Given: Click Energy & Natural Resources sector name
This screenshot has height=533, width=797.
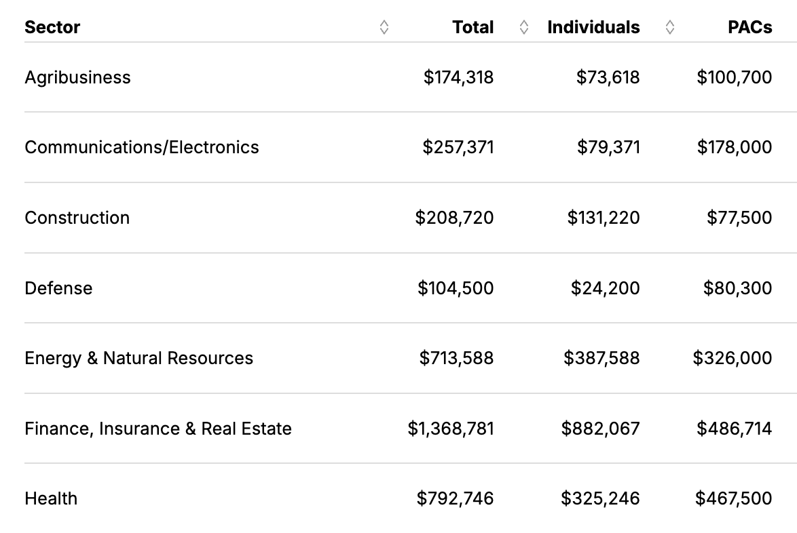Looking at the screenshot, I should pyautogui.click(x=138, y=358).
